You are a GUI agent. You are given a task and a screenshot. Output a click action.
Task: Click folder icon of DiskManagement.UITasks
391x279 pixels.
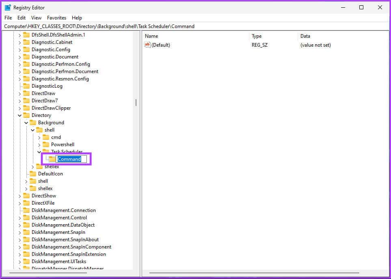26,262
